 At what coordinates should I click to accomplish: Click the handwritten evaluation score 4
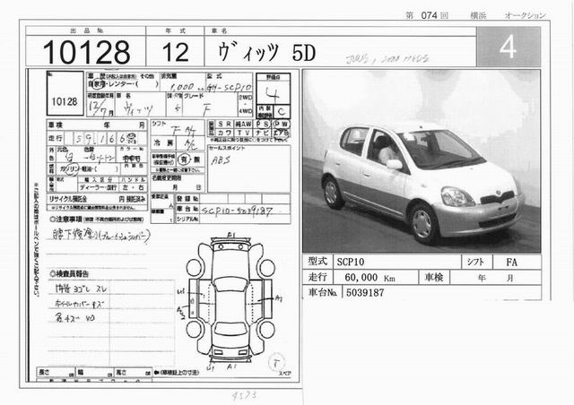click(273, 94)
